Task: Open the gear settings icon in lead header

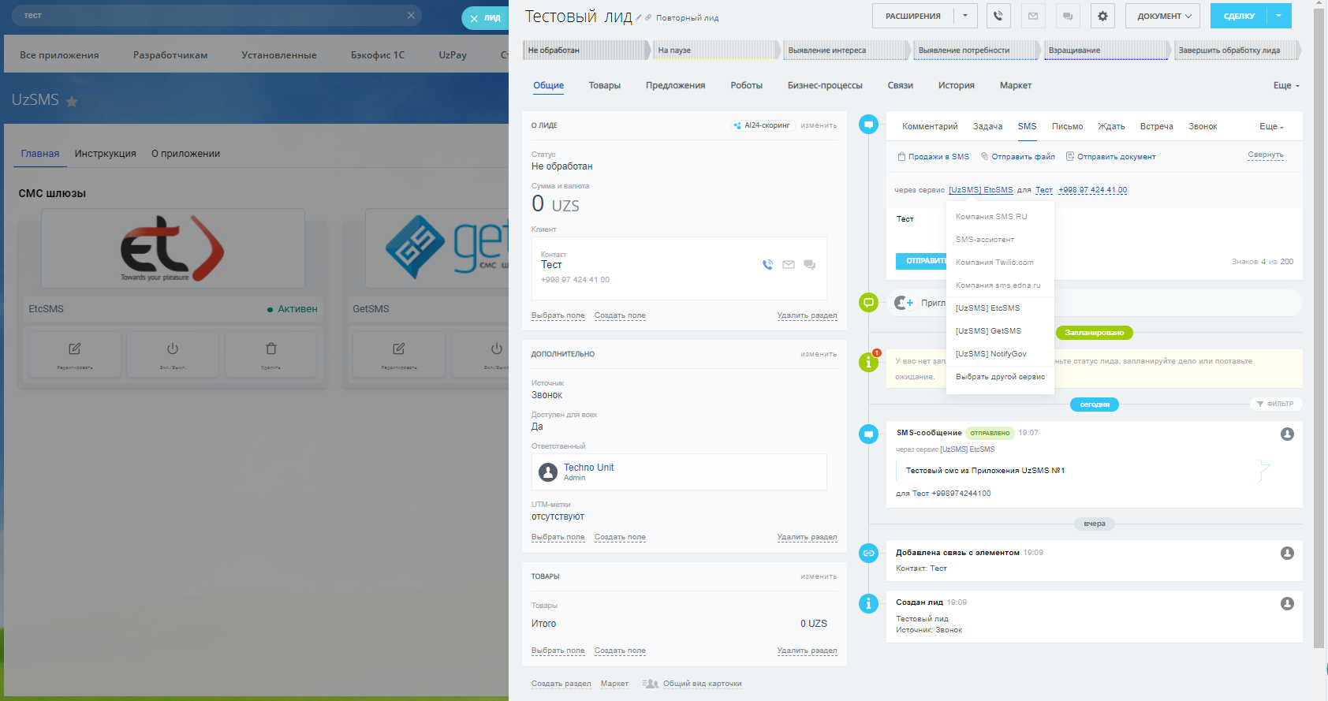Action: 1102,16
